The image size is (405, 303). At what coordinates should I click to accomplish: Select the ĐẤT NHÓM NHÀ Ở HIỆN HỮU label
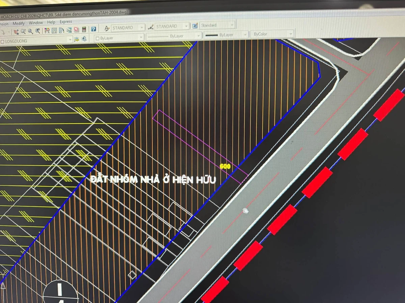(154, 180)
